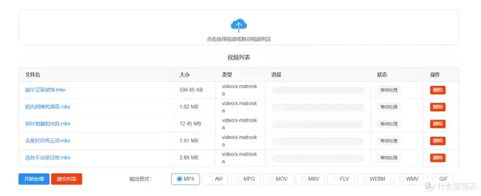Open the file name link sized 1.62 MB
The height and width of the screenshot is (196, 481).
pyautogui.click(x=48, y=107)
